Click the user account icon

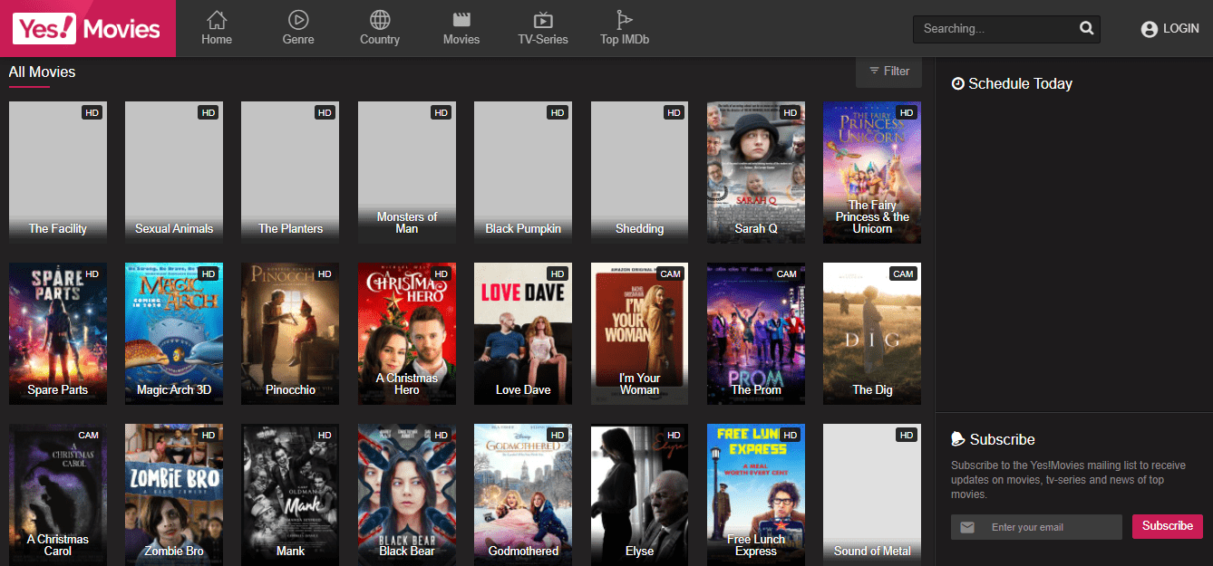point(1150,29)
